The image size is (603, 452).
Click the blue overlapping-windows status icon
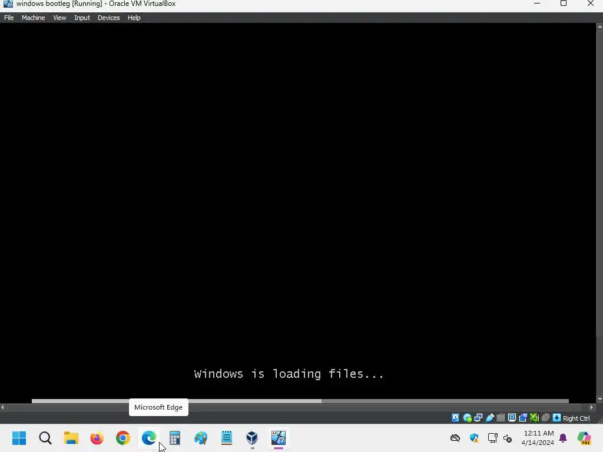click(523, 418)
